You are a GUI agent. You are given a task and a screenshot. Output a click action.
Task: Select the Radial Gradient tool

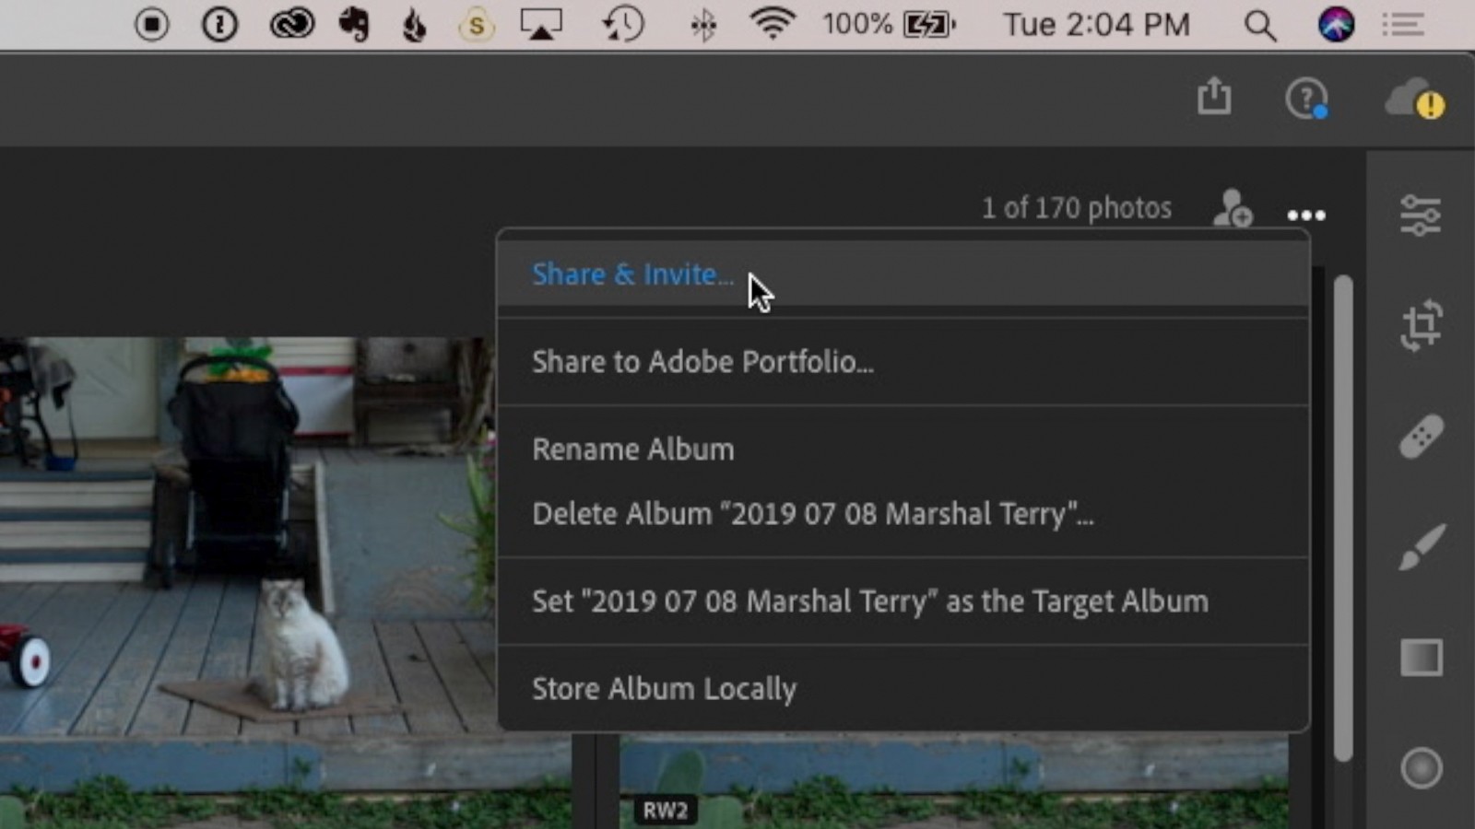pyautogui.click(x=1420, y=767)
